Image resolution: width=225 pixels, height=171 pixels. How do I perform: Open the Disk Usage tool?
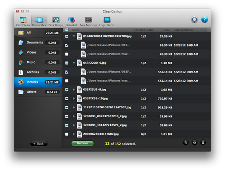pyautogui.click(x=56, y=21)
